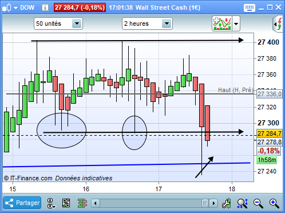Click the Partager share button
Viewport: 285px width, 213px height.
22,203
